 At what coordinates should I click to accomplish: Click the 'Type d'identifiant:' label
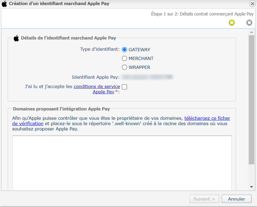100,49
